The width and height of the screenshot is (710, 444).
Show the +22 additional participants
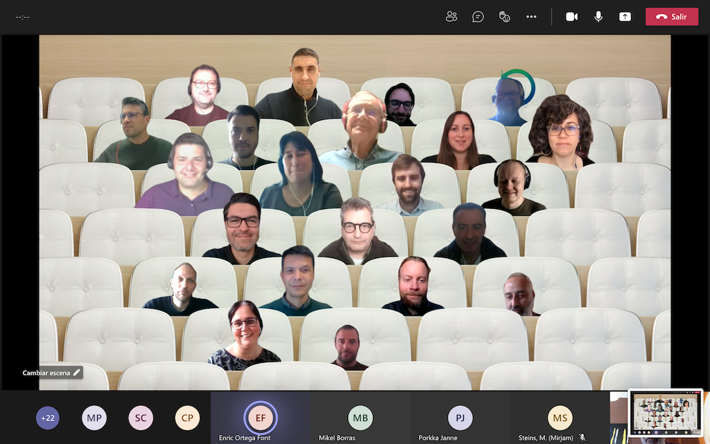point(48,418)
